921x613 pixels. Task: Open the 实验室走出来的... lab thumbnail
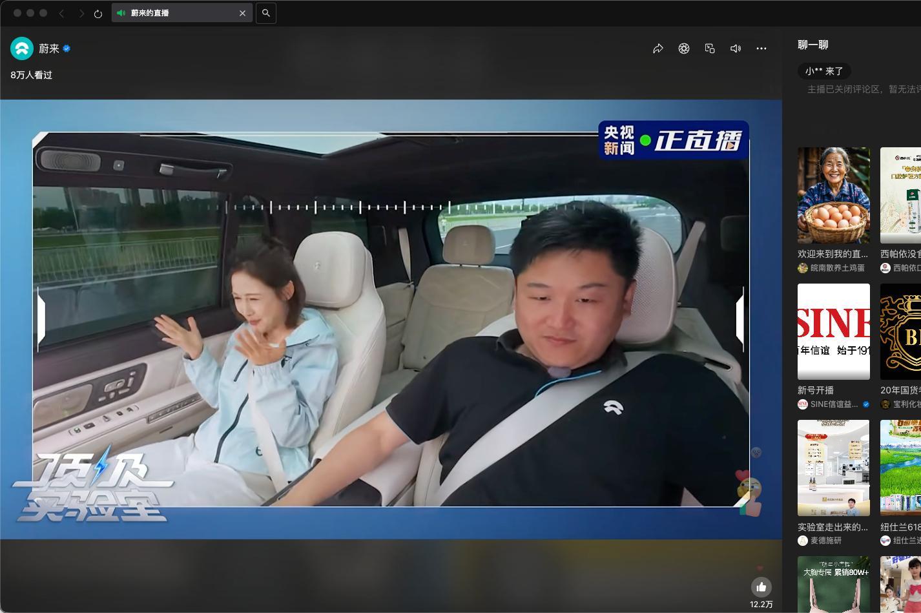click(x=834, y=468)
